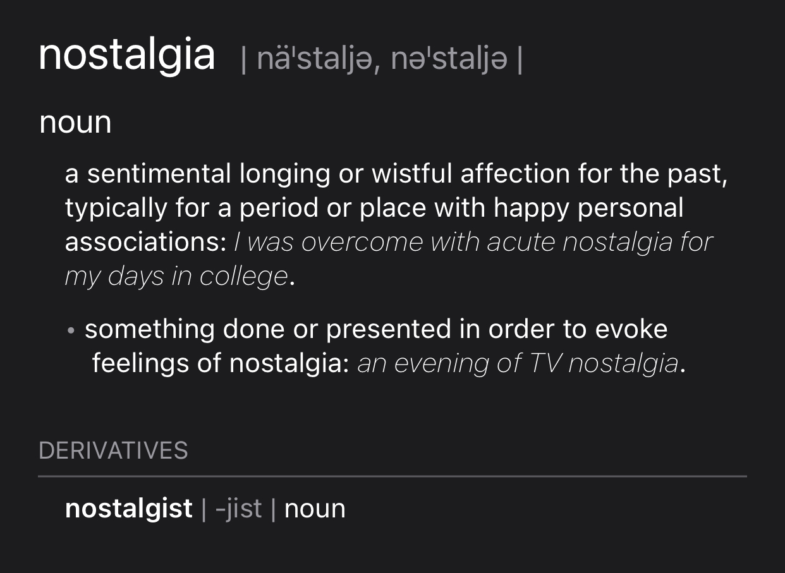Click the derivative word 'nostalgist'
This screenshot has height=573, width=785.
click(x=129, y=509)
